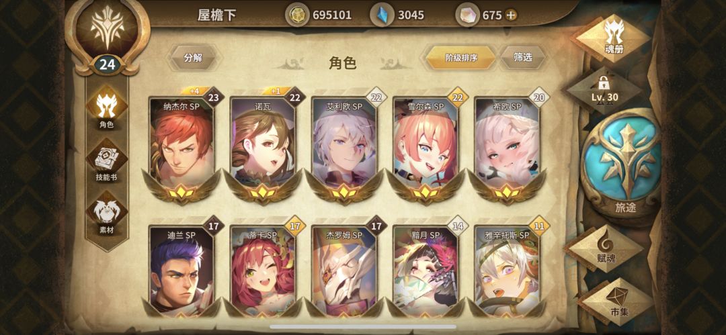Open the 艾利欧 SP character card

click(344, 147)
